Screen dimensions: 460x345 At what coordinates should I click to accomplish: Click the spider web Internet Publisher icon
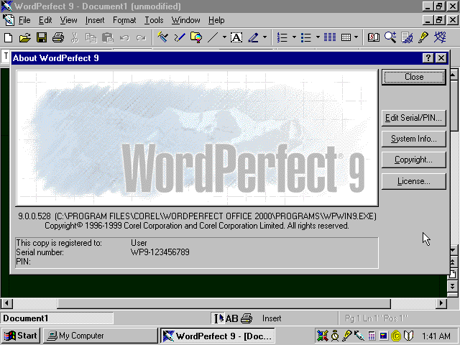coord(440,37)
